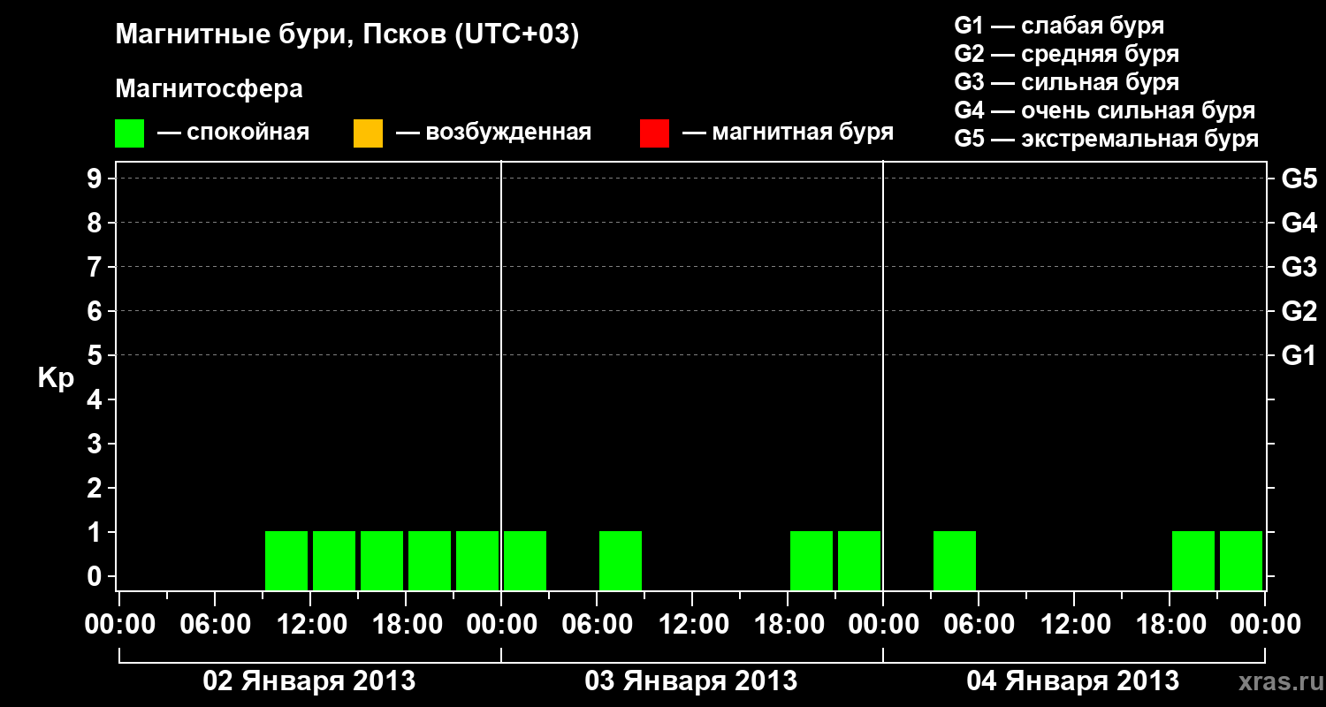Click 'G4 — очень сильная буря' legend line
The image size is (1326, 707).
click(1105, 110)
